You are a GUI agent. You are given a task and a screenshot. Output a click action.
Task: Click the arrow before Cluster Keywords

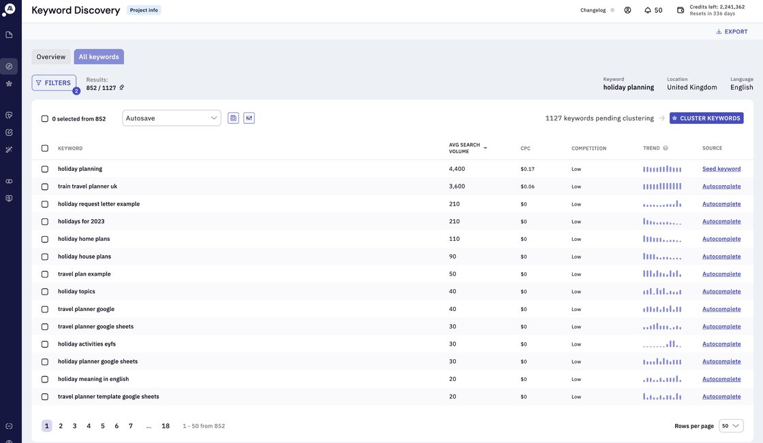[x=661, y=118]
